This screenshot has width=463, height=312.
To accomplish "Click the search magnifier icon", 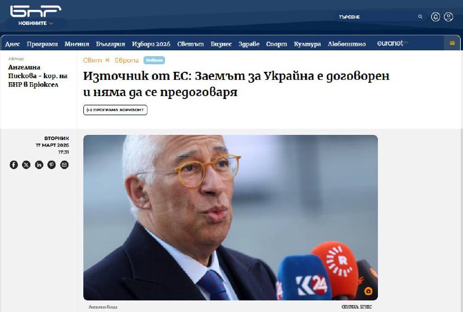I will 420,17.
